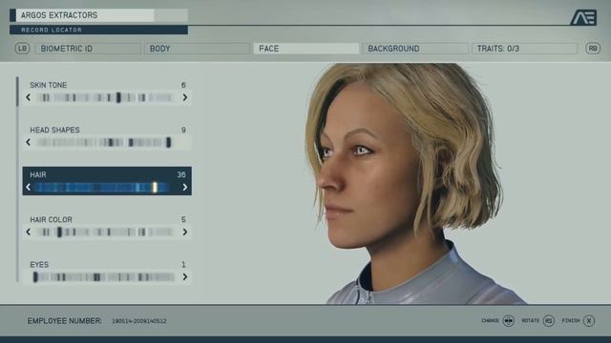Select previous Hair style with left arrow

tap(28, 187)
